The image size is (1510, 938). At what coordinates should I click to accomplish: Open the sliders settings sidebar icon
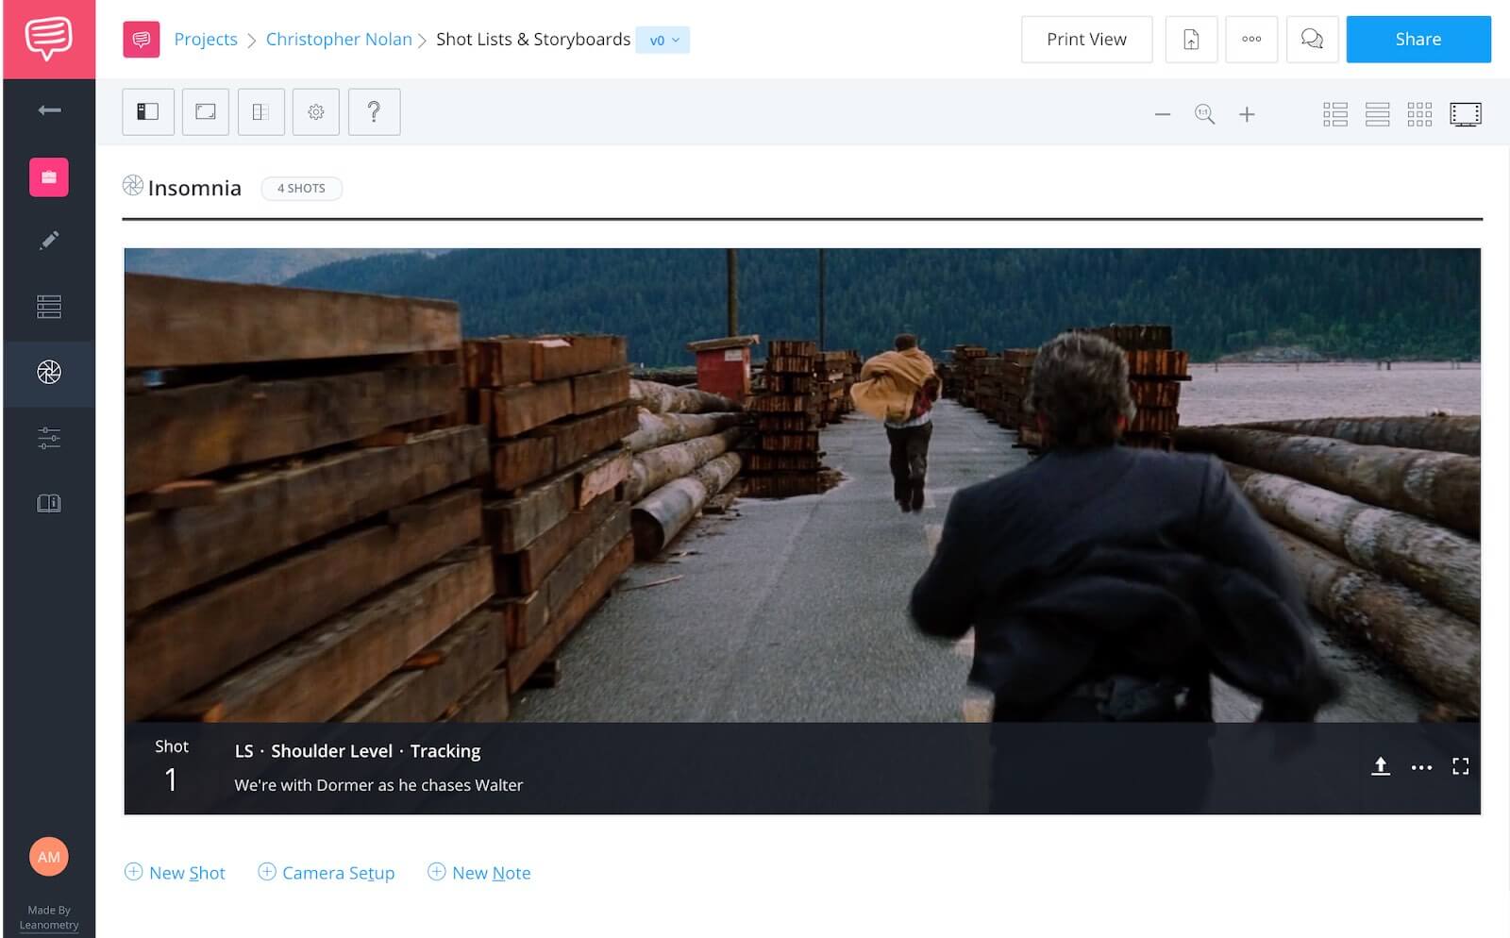[49, 438]
